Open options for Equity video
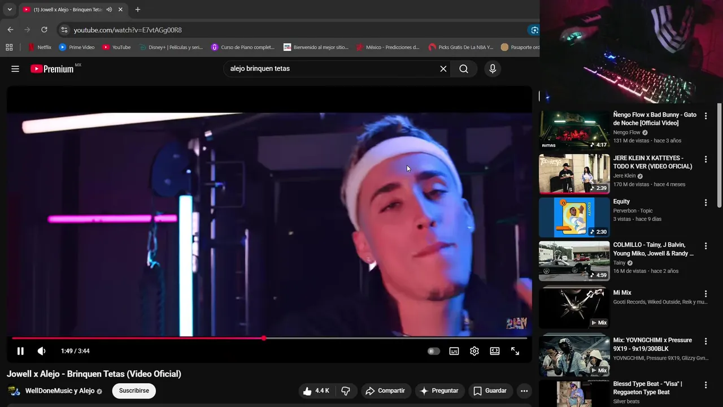Screen dimensions: 723x407 705,202
